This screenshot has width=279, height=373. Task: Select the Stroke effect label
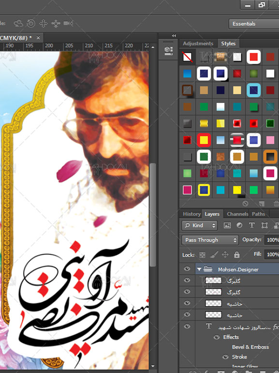pos(239,357)
